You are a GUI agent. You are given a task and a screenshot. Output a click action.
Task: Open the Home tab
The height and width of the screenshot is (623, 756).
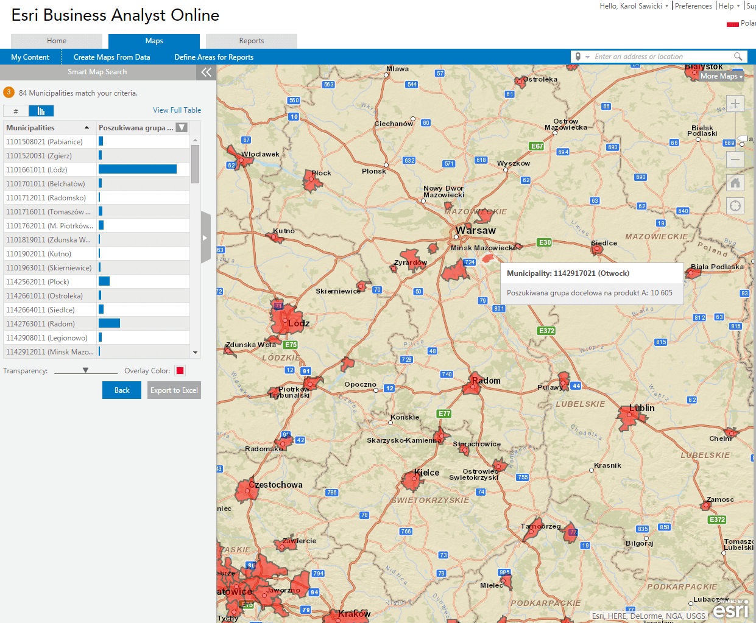[x=57, y=41]
